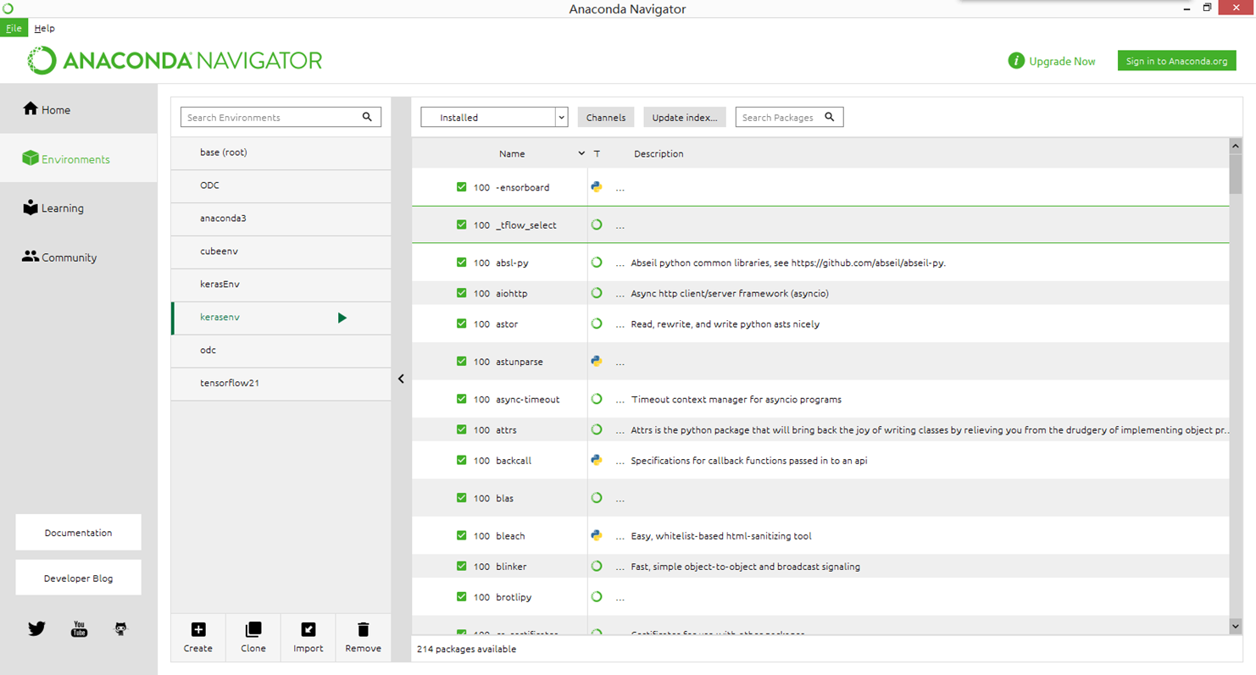Image resolution: width=1256 pixels, height=675 pixels.
Task: Click the Twitter bird icon
Action: [36, 628]
